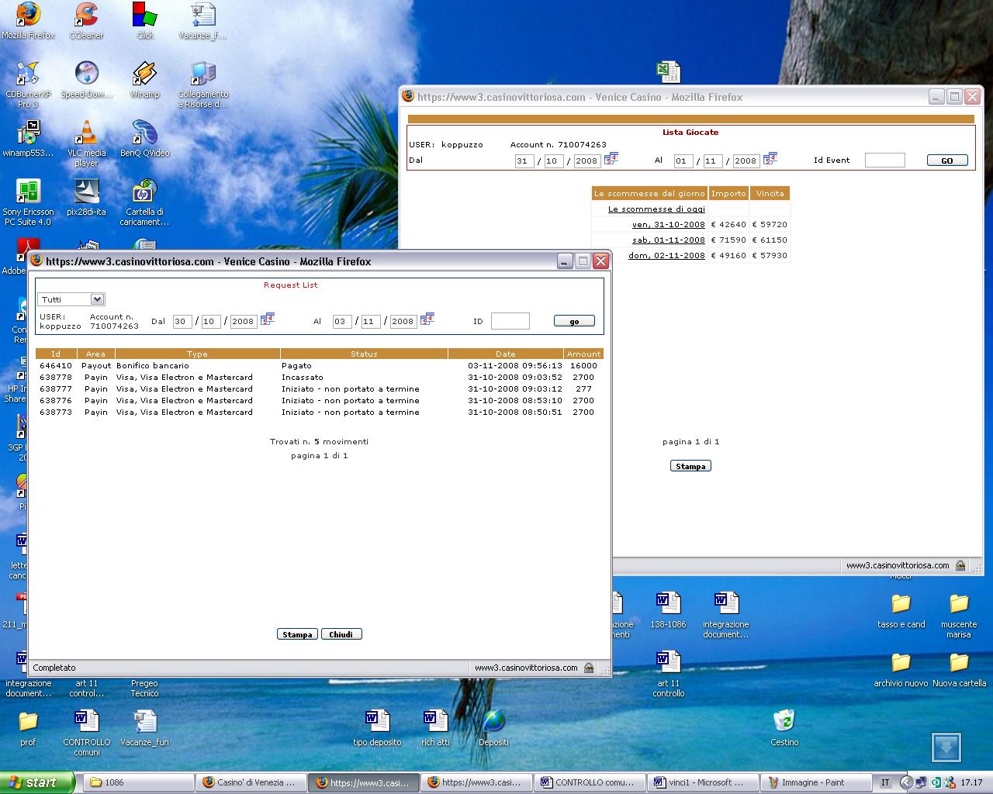
Task: Open calendar picker next to Al date in Lista Giocate
Action: [770, 159]
